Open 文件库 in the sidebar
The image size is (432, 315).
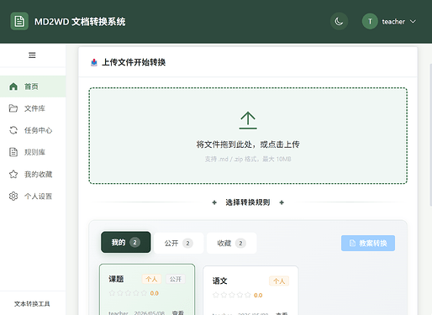[33, 108]
